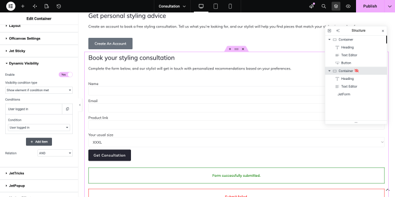
Task: Click the Get Consultation button
Action: coord(110,156)
